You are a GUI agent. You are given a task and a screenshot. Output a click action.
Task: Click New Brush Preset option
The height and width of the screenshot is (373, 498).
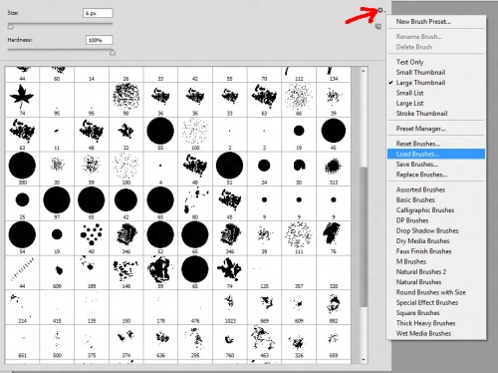(x=423, y=22)
